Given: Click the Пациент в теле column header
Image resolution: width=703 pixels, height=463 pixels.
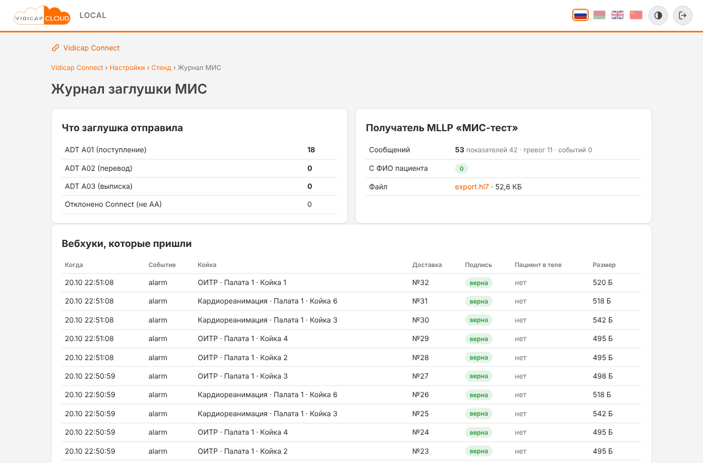Looking at the screenshot, I should tap(538, 265).
